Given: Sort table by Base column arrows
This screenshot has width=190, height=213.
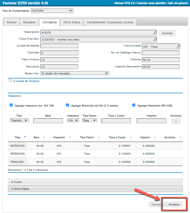Looking at the screenshot, I should (44, 137).
